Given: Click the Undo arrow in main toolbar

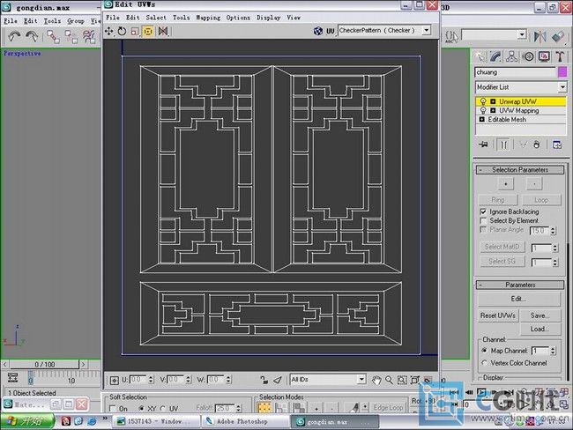Looking at the screenshot, I should [14, 37].
